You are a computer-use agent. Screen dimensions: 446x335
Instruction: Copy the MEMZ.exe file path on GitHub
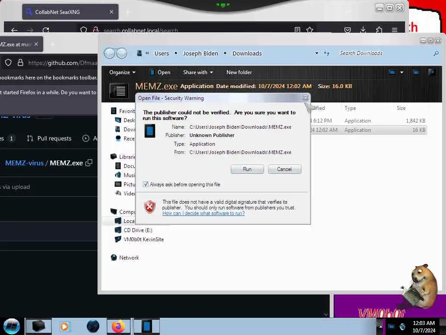click(89, 163)
